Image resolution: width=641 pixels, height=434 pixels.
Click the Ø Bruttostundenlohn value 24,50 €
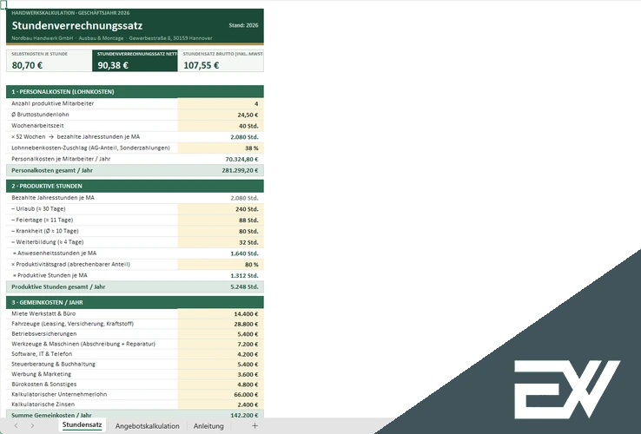[221, 115]
